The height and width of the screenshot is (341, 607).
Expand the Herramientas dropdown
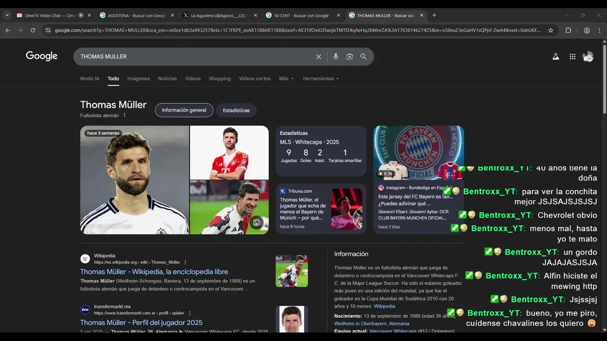[x=321, y=79]
